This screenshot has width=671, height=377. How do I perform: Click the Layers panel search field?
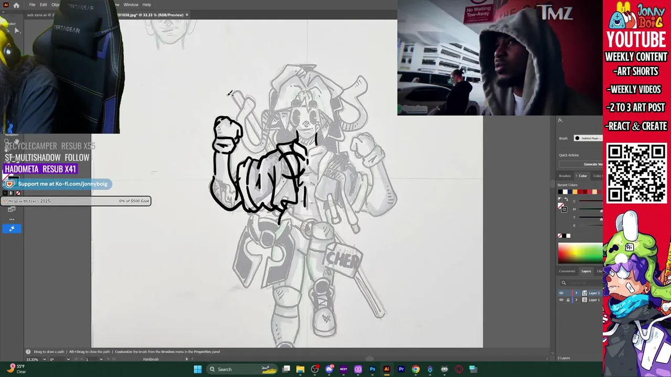581,283
